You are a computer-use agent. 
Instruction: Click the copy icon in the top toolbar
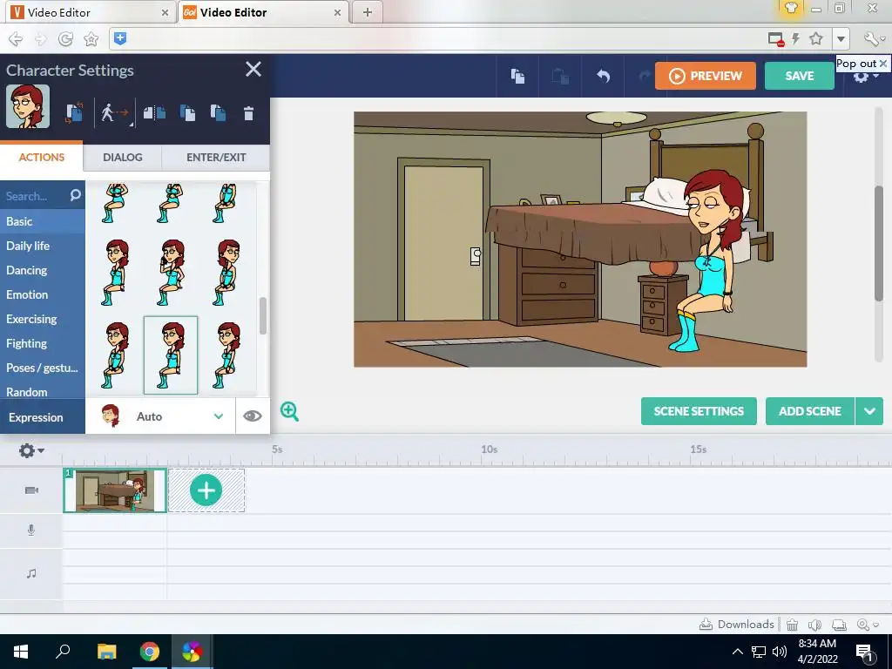click(517, 76)
